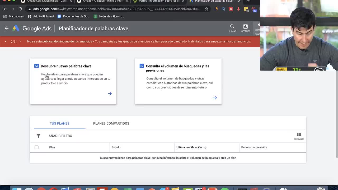Bookmark page with star icon
Viewport: 338px width, 190px height.
206,9
